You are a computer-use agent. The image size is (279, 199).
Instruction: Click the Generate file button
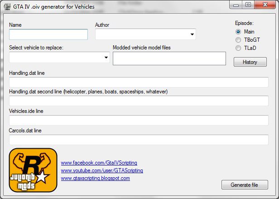pos(245,185)
